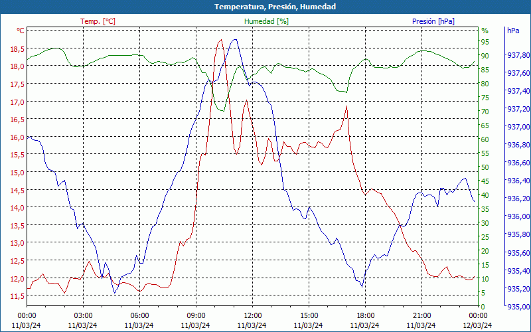
Task: Click the 21:00 time axis label
Action: 421,316
